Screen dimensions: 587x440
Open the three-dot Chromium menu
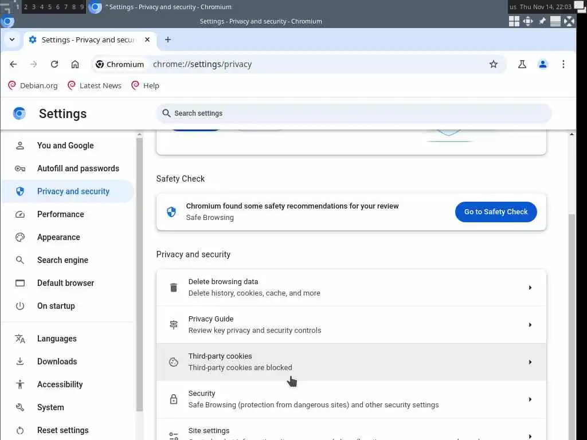[563, 64]
